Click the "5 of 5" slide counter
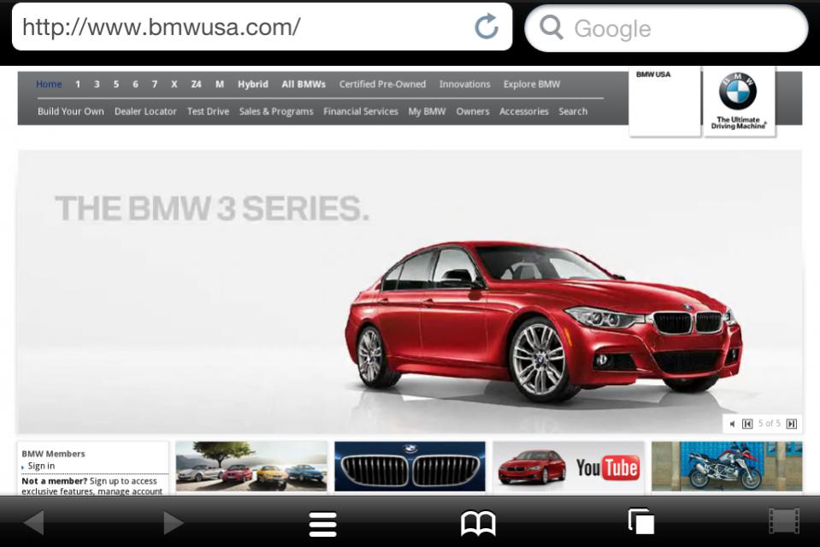Screen dimensions: 820x547 [x=770, y=424]
